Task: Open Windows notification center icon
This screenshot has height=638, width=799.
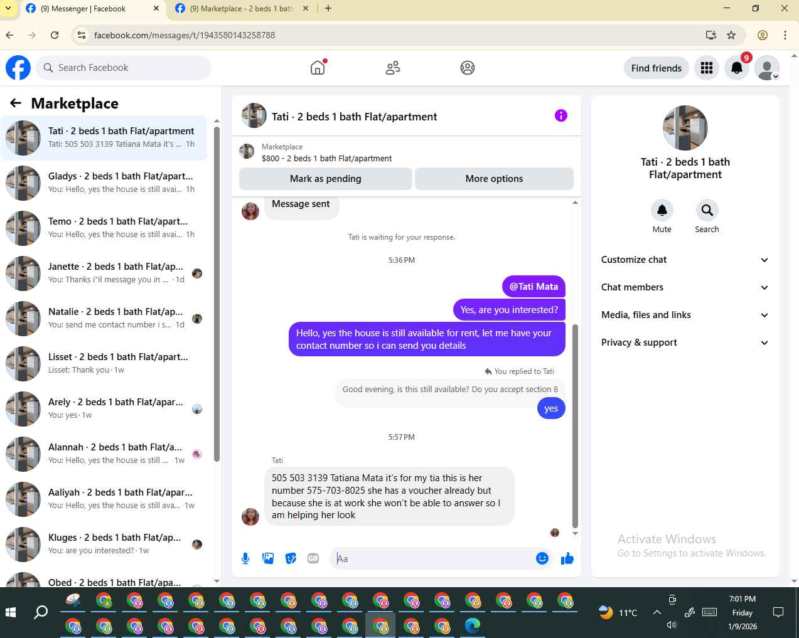Action: (778, 612)
